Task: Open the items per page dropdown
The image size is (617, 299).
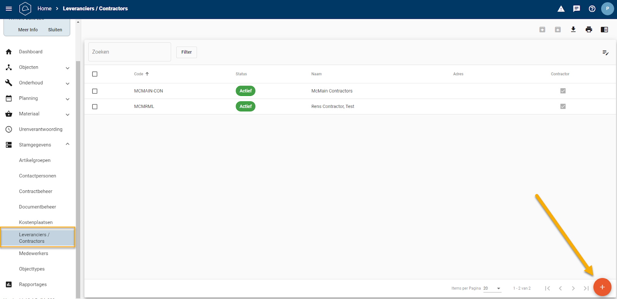Action: pos(492,288)
